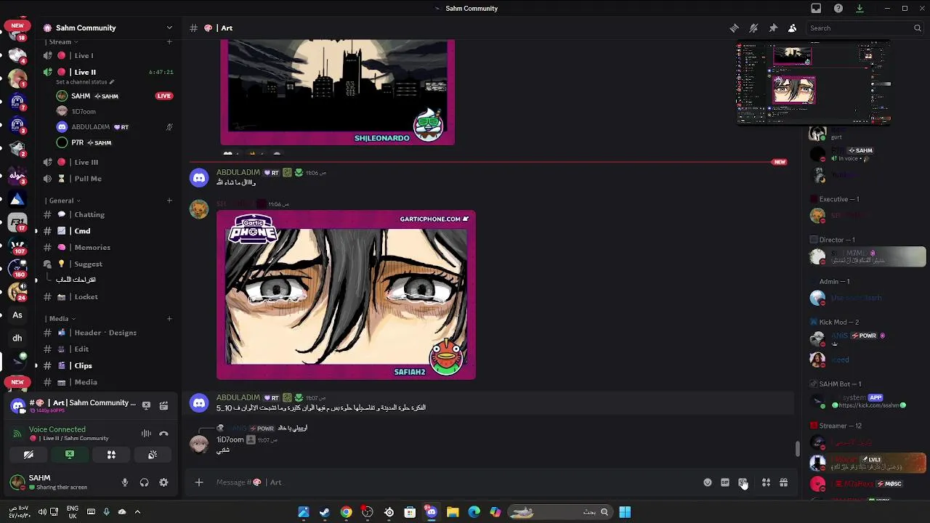Toggle the camera on button

tap(28, 455)
